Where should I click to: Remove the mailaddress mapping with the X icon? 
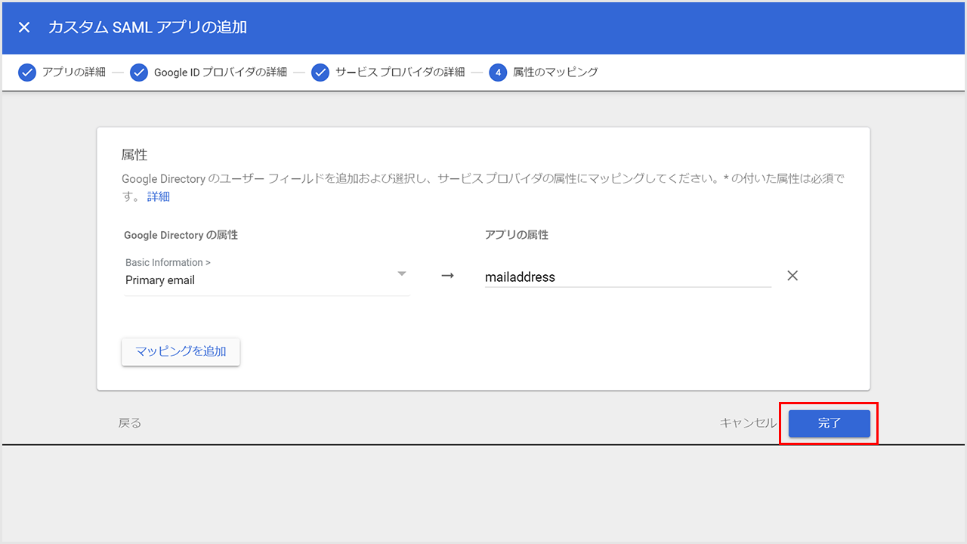click(792, 276)
